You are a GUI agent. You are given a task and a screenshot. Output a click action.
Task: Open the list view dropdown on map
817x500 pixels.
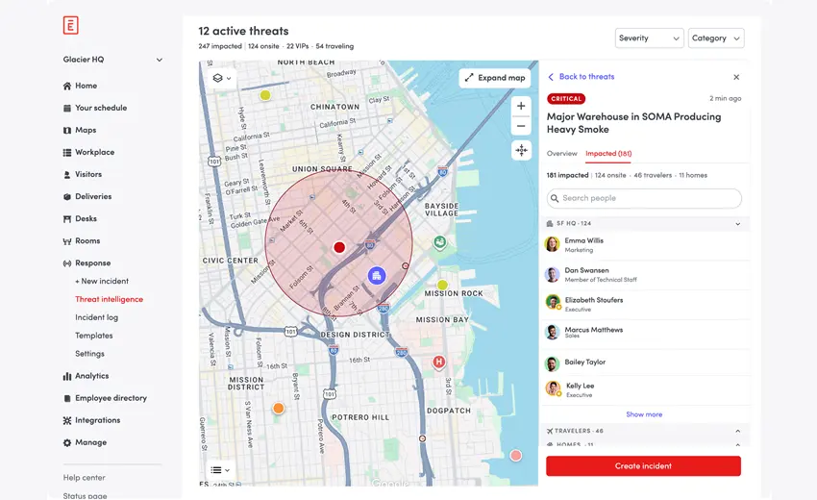[220, 470]
